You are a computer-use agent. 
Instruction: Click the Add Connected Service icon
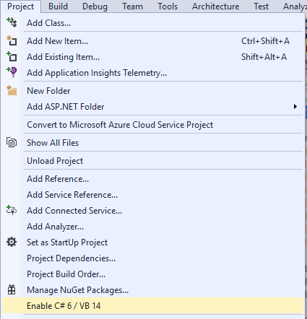click(x=12, y=210)
